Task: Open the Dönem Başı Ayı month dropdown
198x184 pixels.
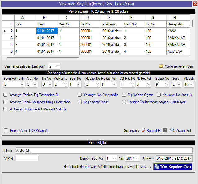Action: [115, 158]
